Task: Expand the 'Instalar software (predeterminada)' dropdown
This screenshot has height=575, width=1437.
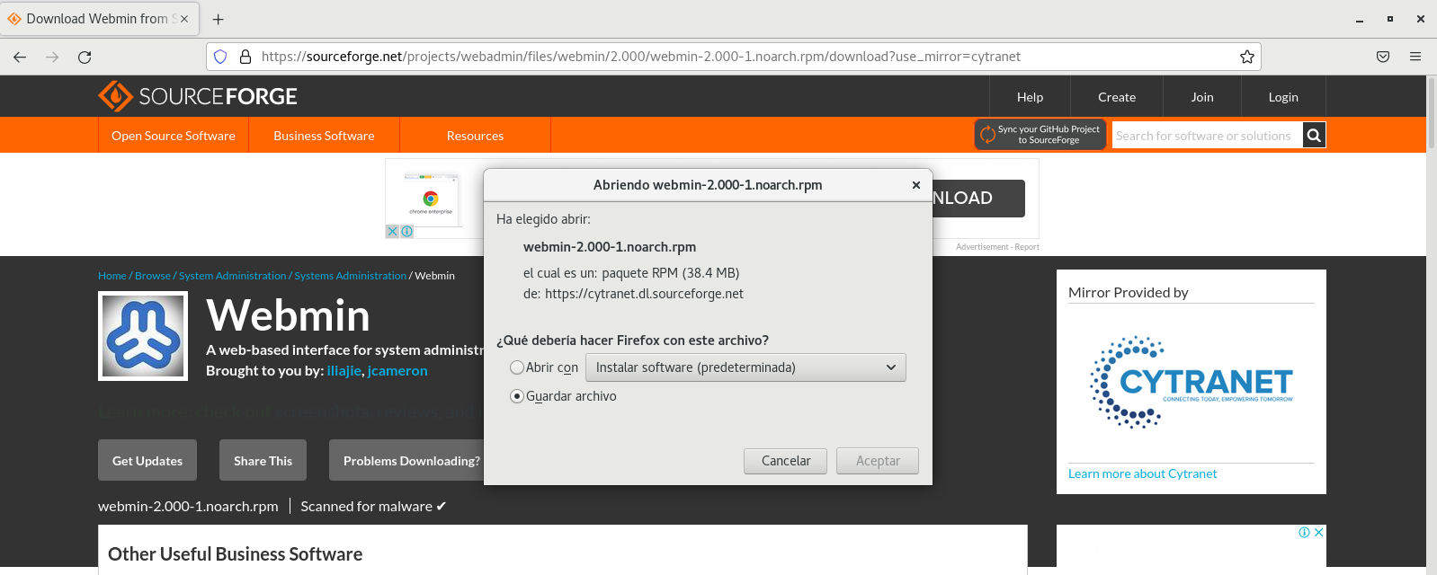Action: 745,367
